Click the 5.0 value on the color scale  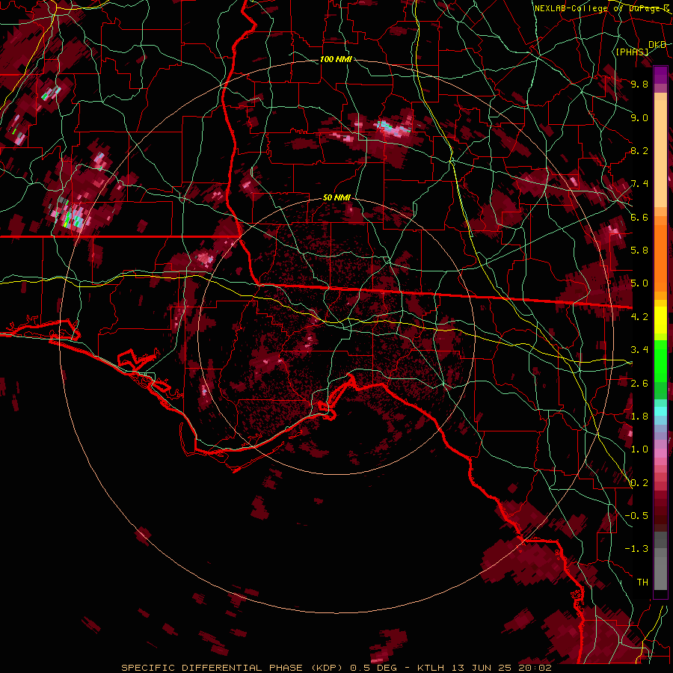click(x=639, y=283)
